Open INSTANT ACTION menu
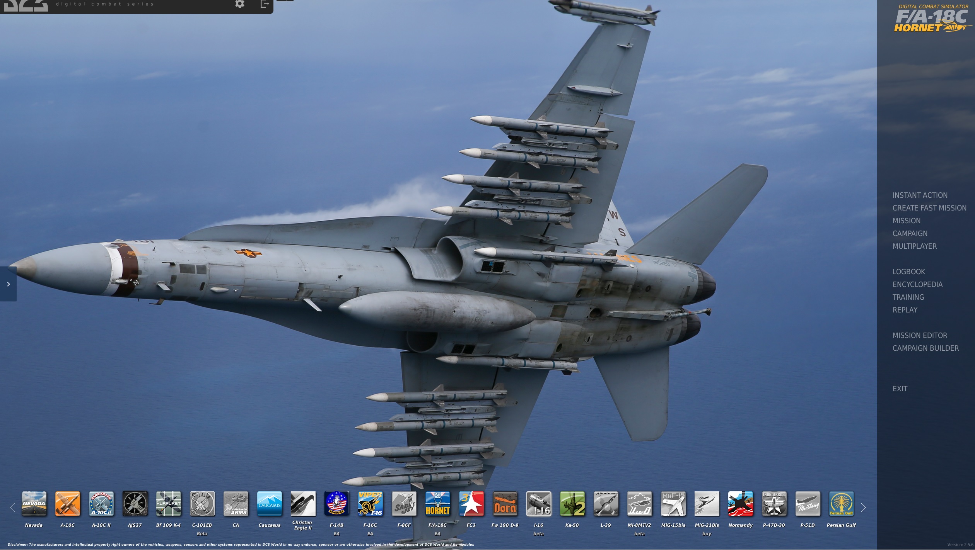Screen dimensions: 975x550 coord(920,195)
